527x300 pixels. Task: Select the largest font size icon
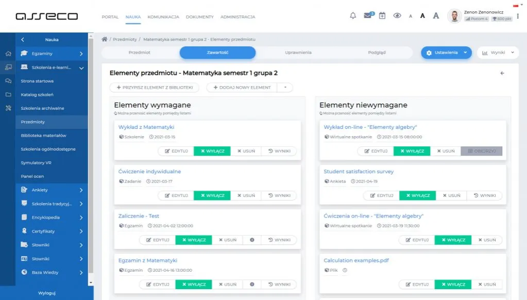436,16
